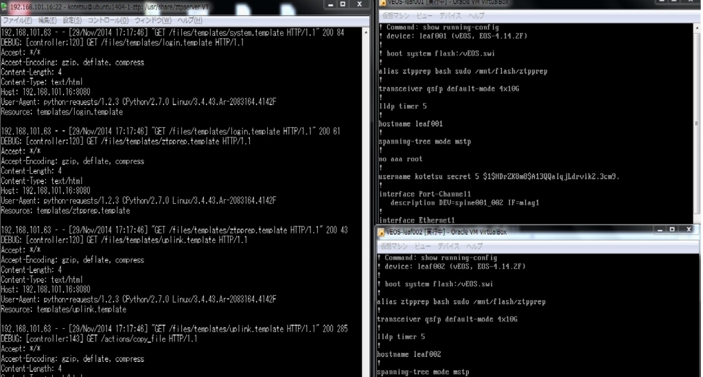This screenshot has height=377, width=703.
Task: Click the log line ending with '200 84'
Action: [x=172, y=32]
